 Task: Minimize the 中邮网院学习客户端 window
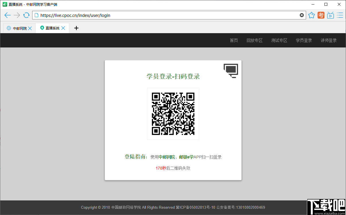[x=313, y=4]
